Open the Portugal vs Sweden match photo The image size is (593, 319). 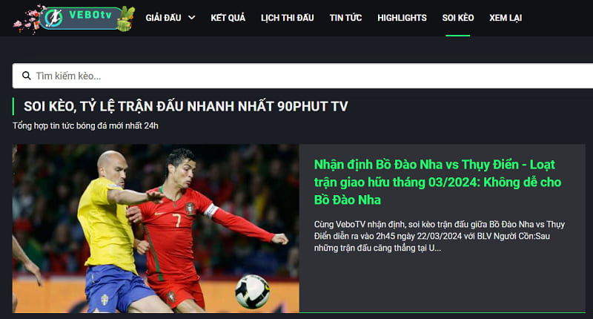pyautogui.click(x=156, y=228)
